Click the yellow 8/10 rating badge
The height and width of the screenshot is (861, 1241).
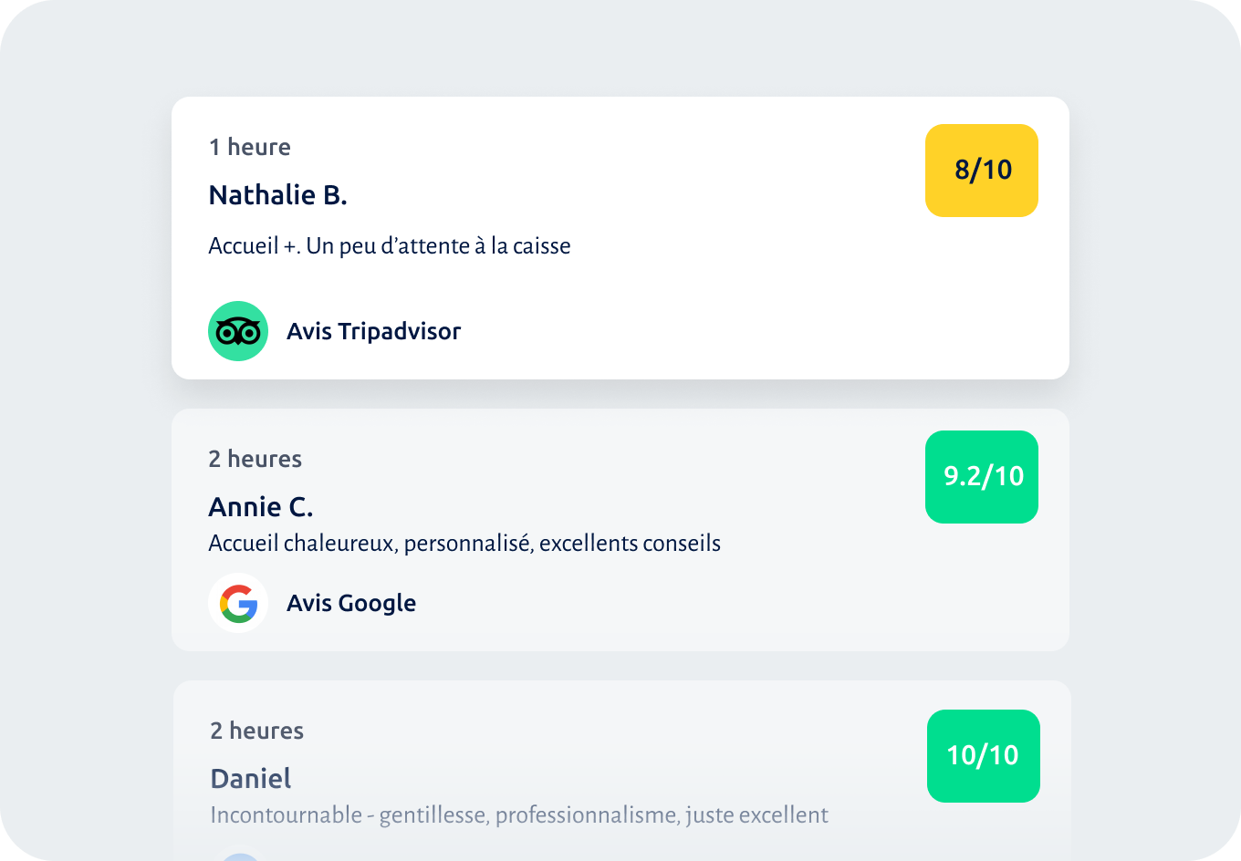[x=982, y=171]
